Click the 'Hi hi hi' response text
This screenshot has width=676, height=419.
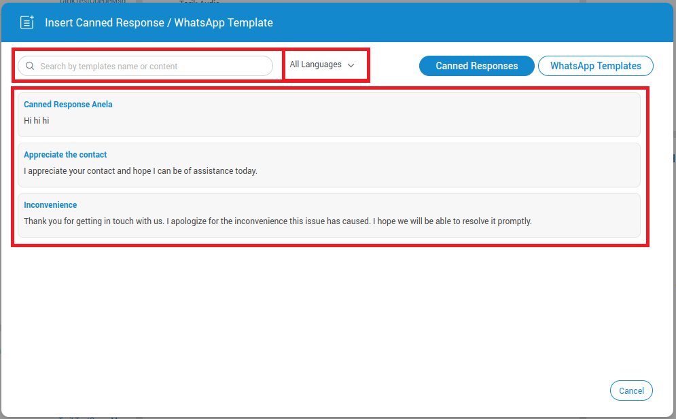(x=37, y=121)
